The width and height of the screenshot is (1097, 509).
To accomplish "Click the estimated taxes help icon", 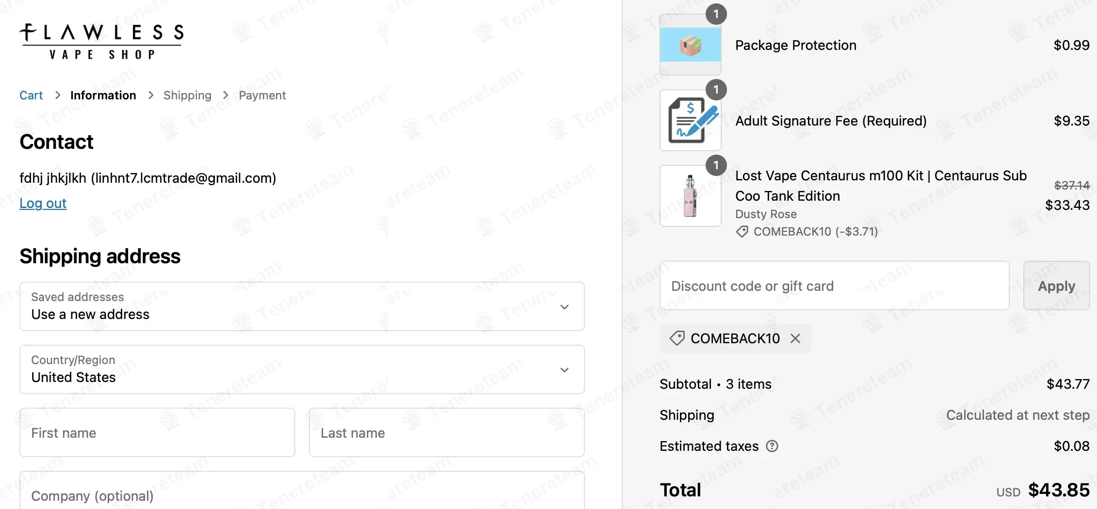I will click(x=772, y=446).
